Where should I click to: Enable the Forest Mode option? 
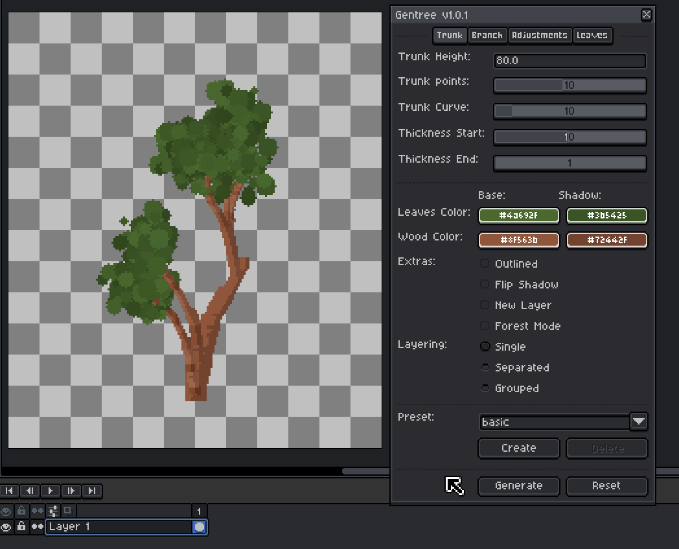[485, 326]
